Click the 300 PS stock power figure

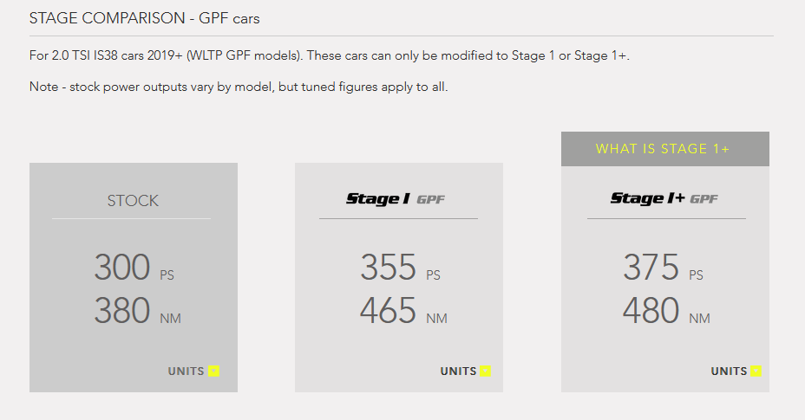tap(134, 268)
